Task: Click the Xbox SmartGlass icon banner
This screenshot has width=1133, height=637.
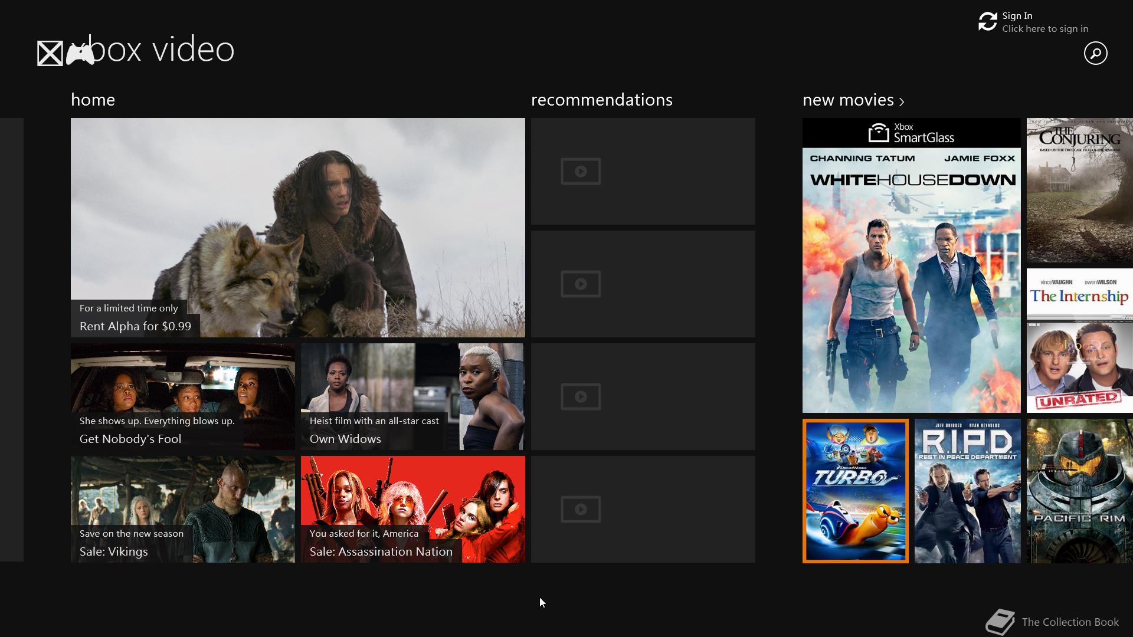Action: (x=911, y=133)
